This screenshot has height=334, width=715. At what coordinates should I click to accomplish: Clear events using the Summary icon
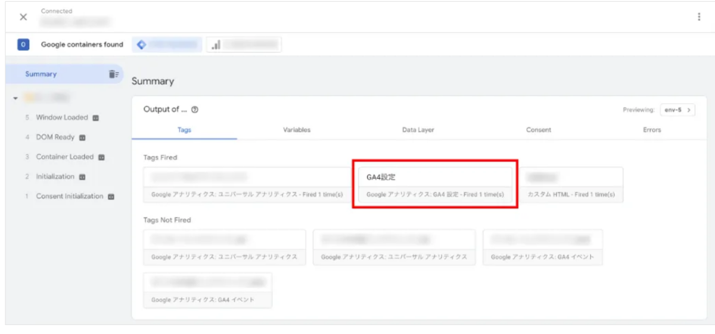tap(113, 74)
